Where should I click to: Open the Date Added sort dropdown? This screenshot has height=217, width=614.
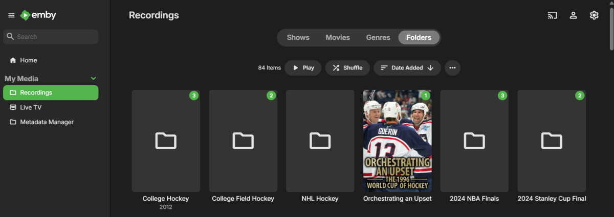(407, 68)
